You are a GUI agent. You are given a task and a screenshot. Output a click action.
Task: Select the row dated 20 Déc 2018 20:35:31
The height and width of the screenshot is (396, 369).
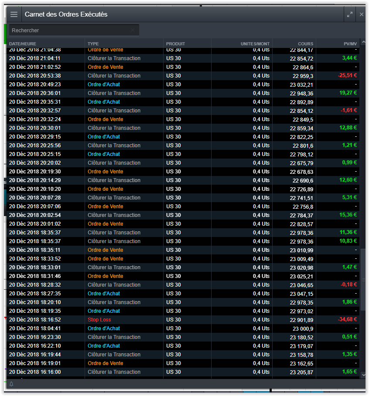click(x=183, y=102)
